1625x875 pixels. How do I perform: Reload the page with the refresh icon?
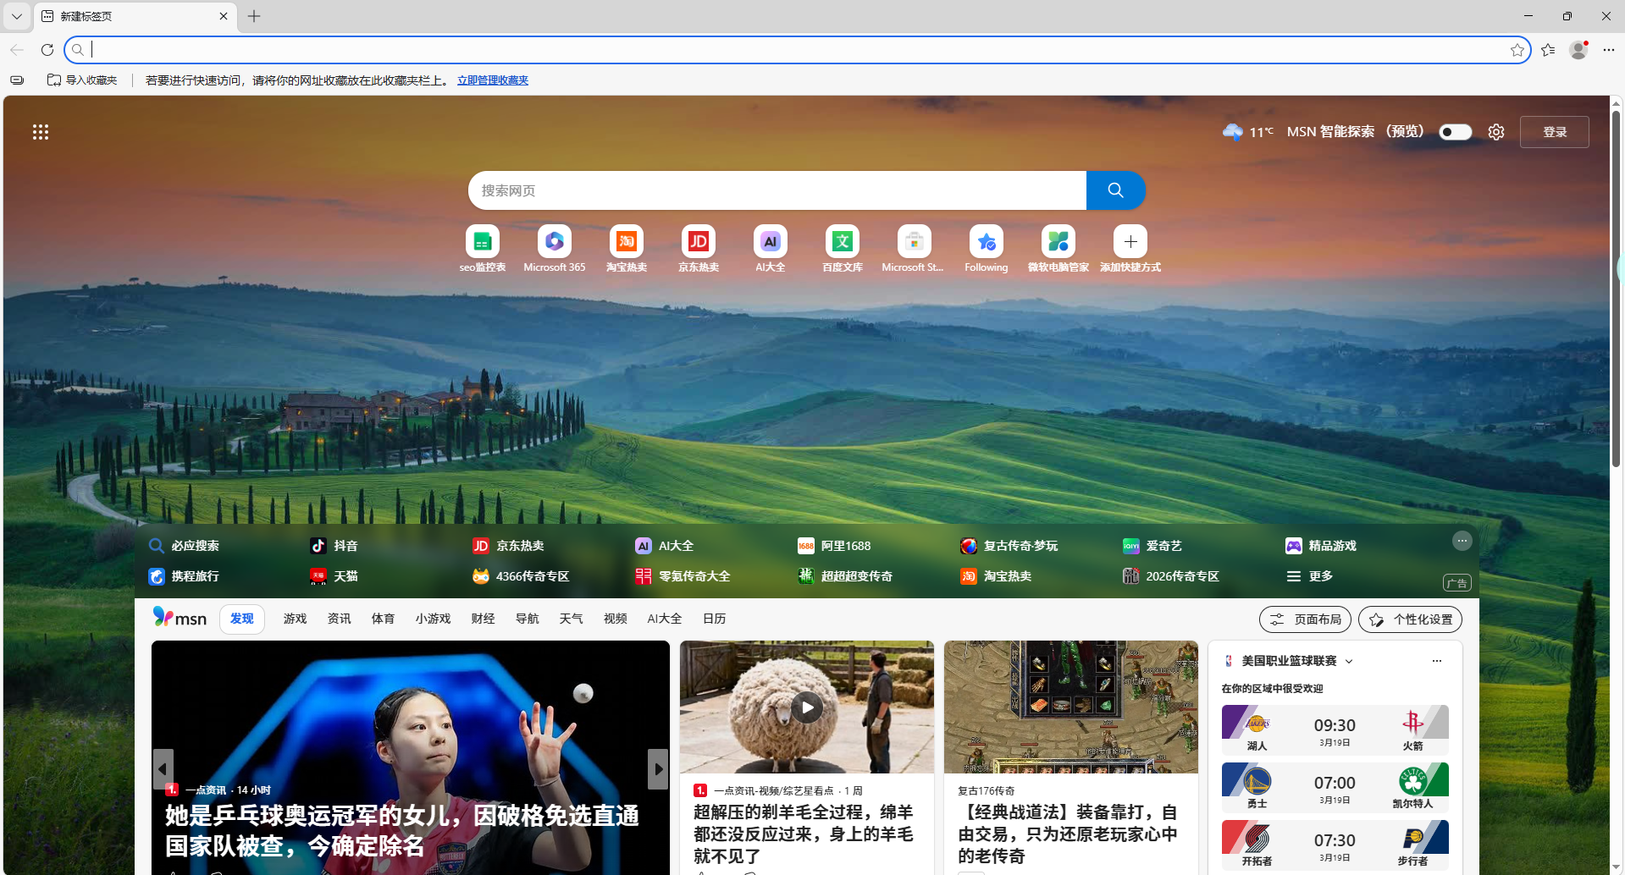coord(47,49)
